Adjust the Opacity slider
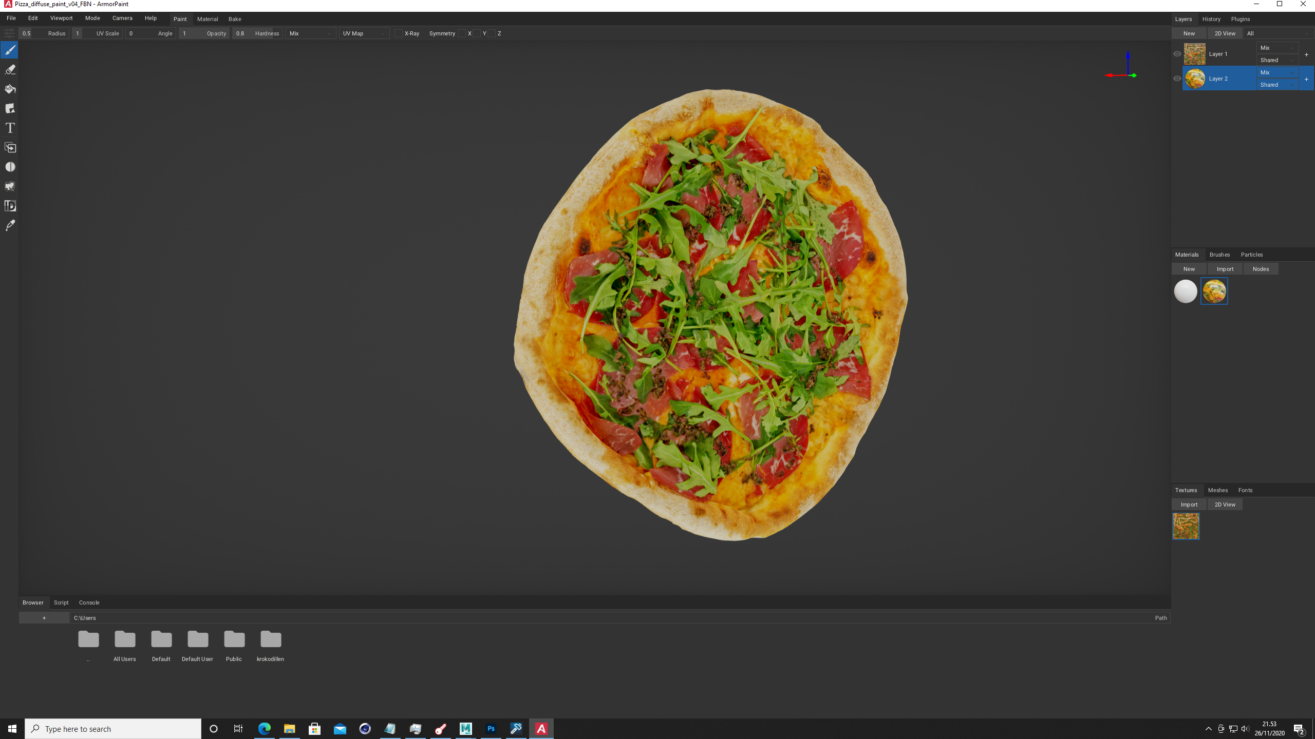Image resolution: width=1315 pixels, height=739 pixels. (204, 33)
